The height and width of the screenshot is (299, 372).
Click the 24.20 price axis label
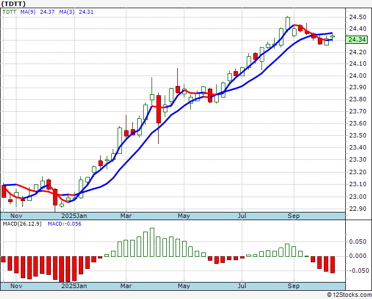[358, 52]
